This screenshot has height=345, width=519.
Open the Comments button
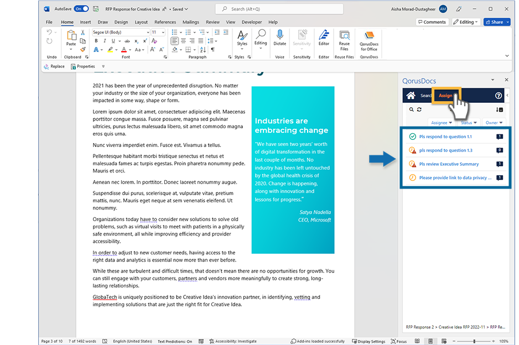pyautogui.click(x=432, y=22)
